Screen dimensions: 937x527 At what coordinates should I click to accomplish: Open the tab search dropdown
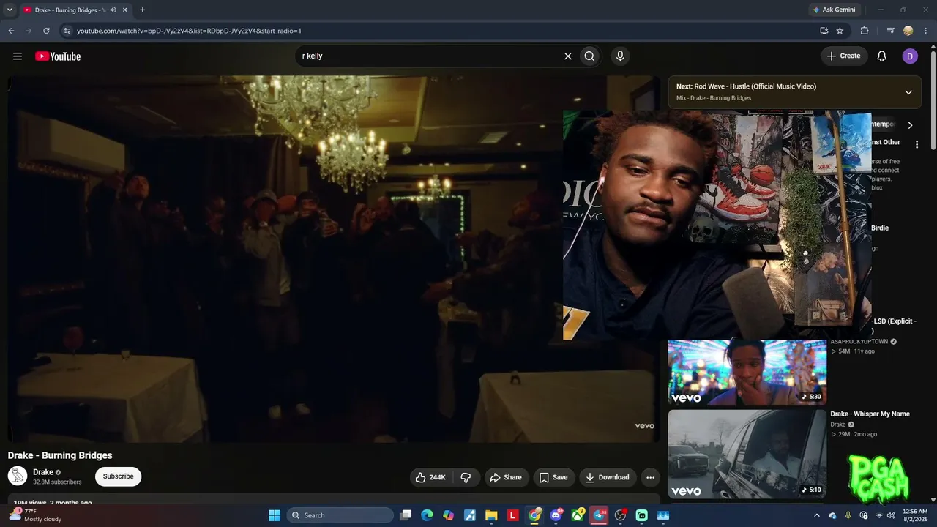pos(10,10)
